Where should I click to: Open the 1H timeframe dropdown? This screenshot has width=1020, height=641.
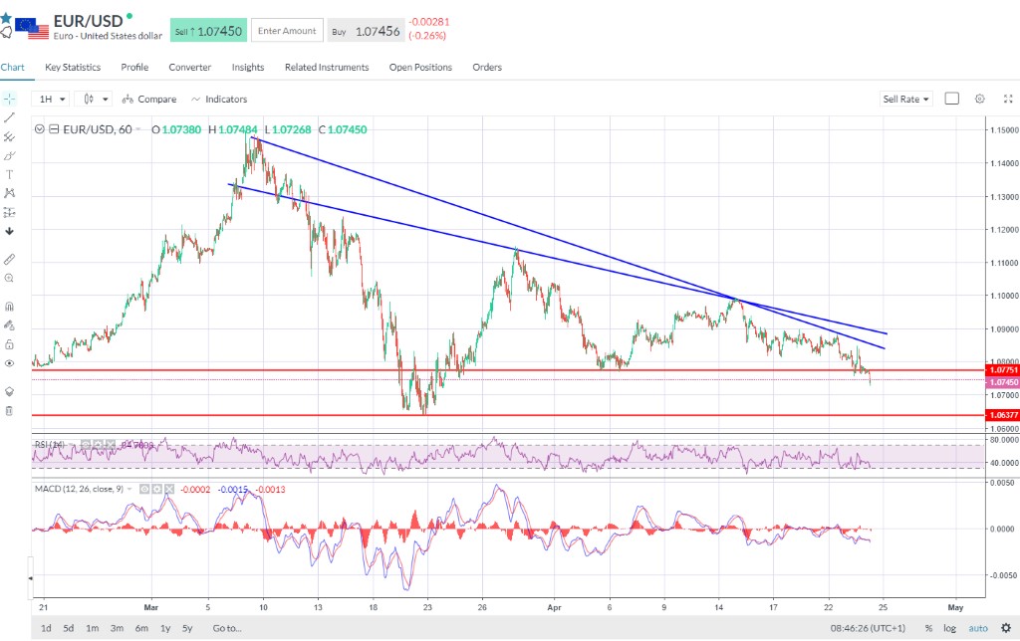(x=51, y=99)
